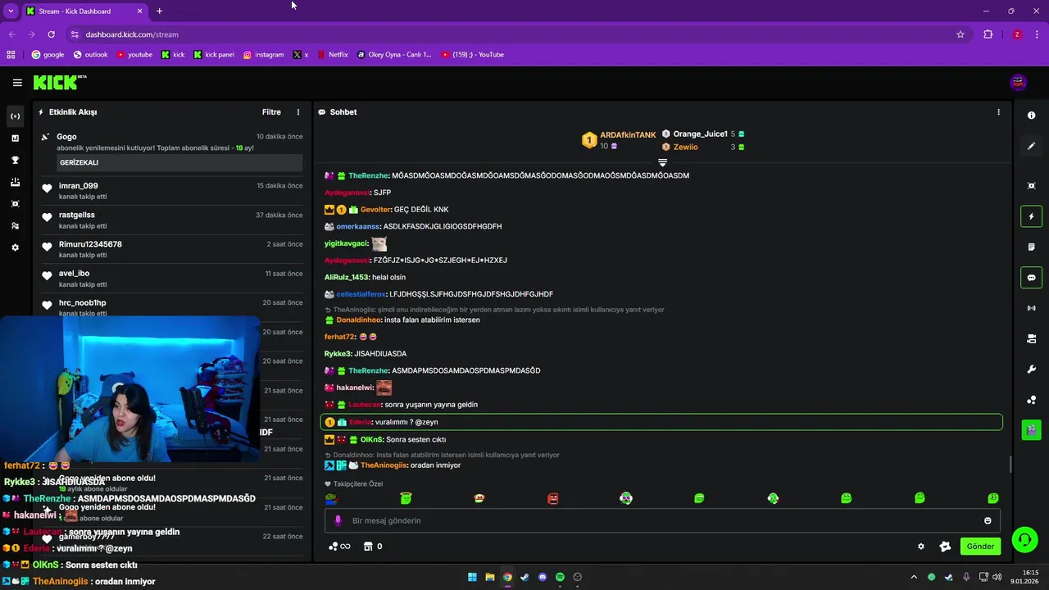Open the Chrome tab search dropdown arrow
The image size is (1049, 590).
coord(11,11)
